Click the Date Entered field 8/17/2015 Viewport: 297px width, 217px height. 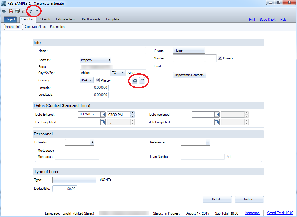click(89, 115)
